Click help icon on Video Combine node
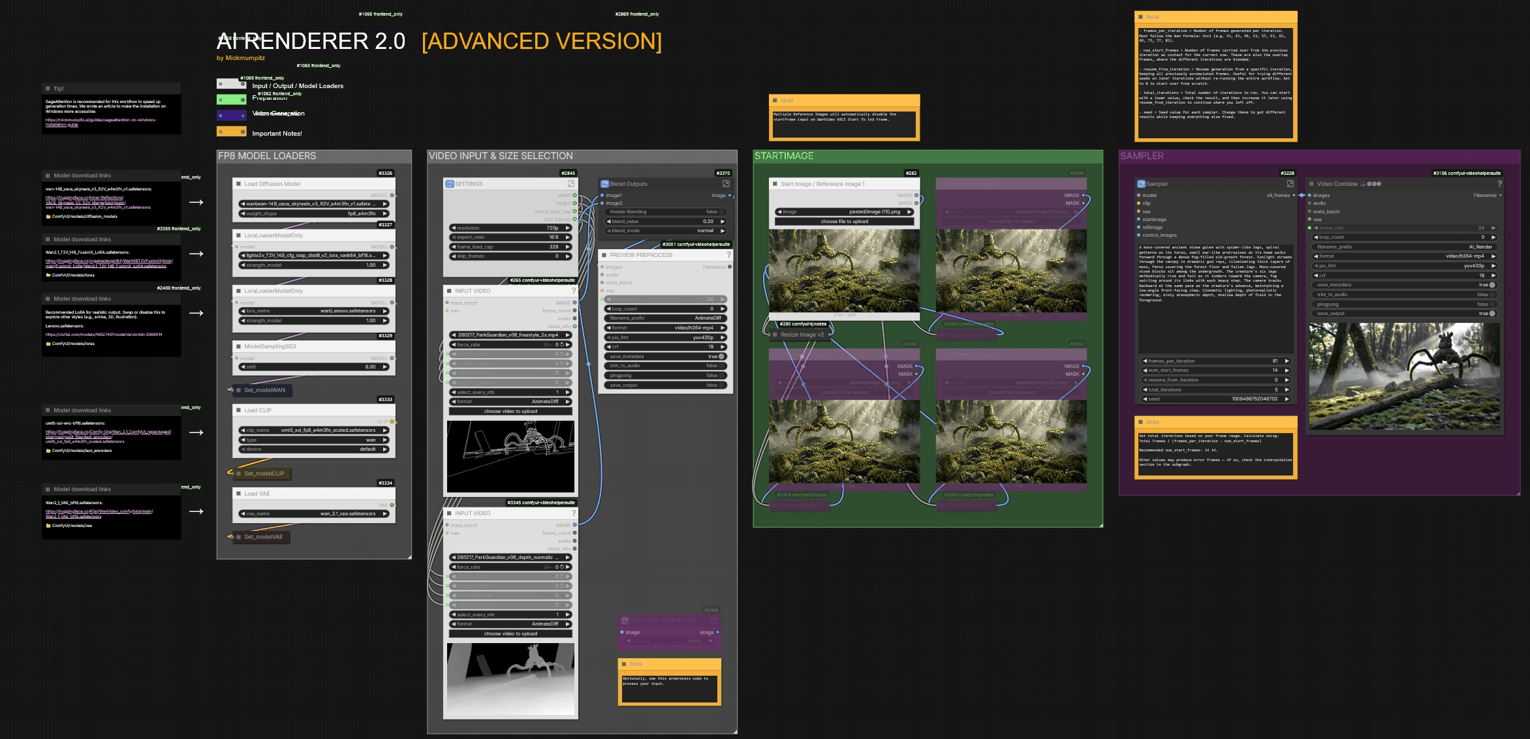Viewport: 1530px width, 739px height. coord(1499,184)
